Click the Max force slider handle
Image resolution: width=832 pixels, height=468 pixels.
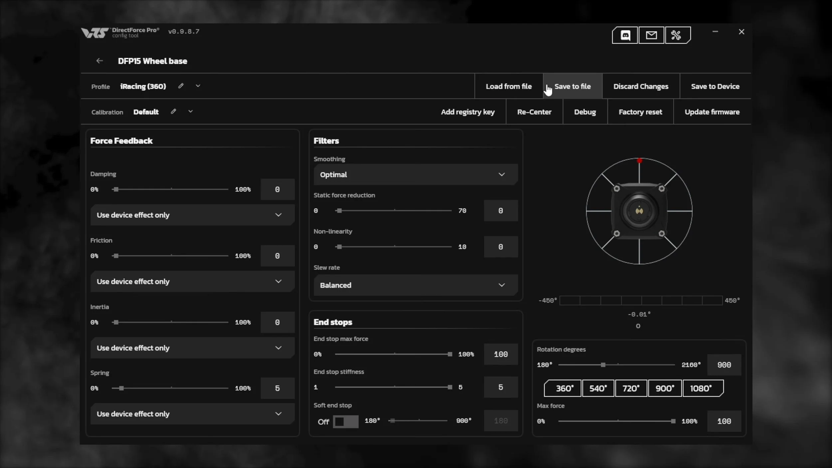(673, 421)
